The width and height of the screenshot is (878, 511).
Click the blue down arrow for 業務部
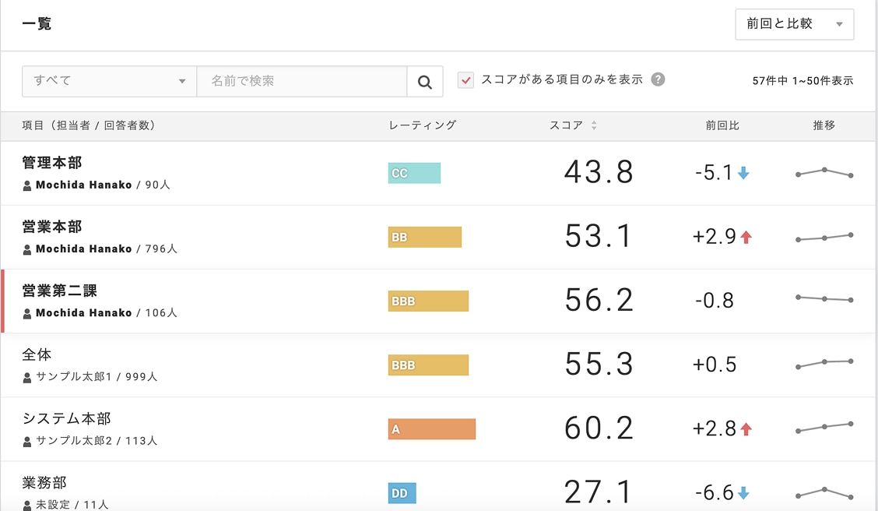click(743, 492)
